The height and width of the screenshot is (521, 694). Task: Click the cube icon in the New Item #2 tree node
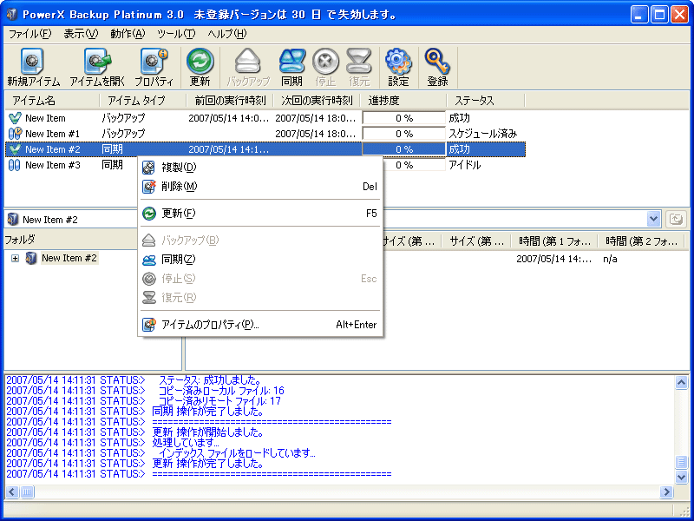[31, 258]
